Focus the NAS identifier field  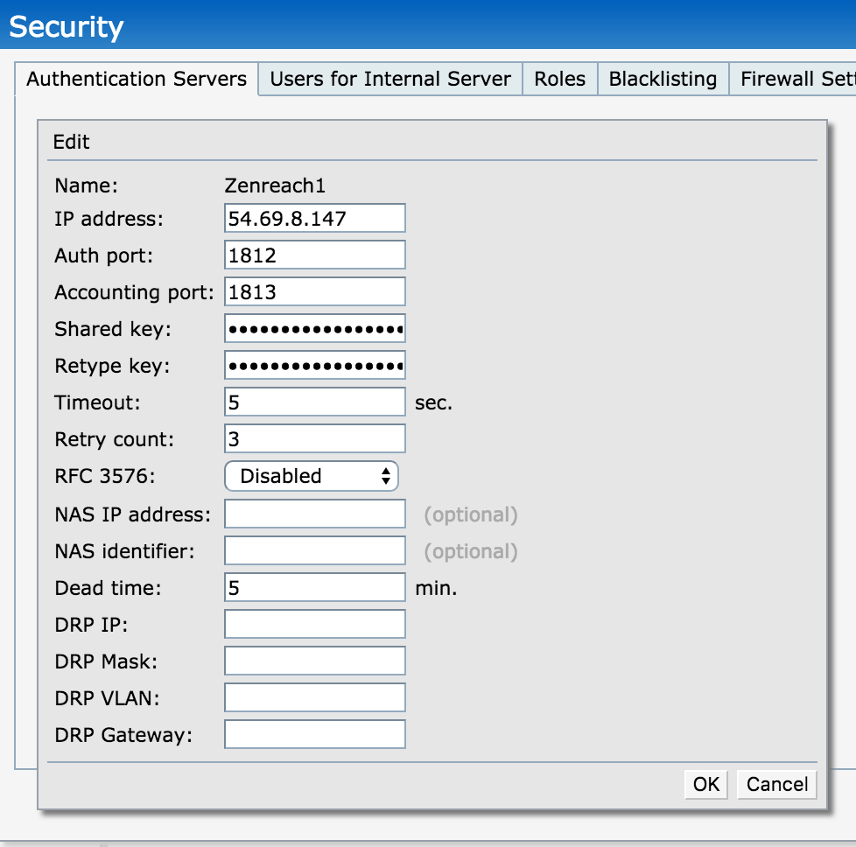pos(314,551)
